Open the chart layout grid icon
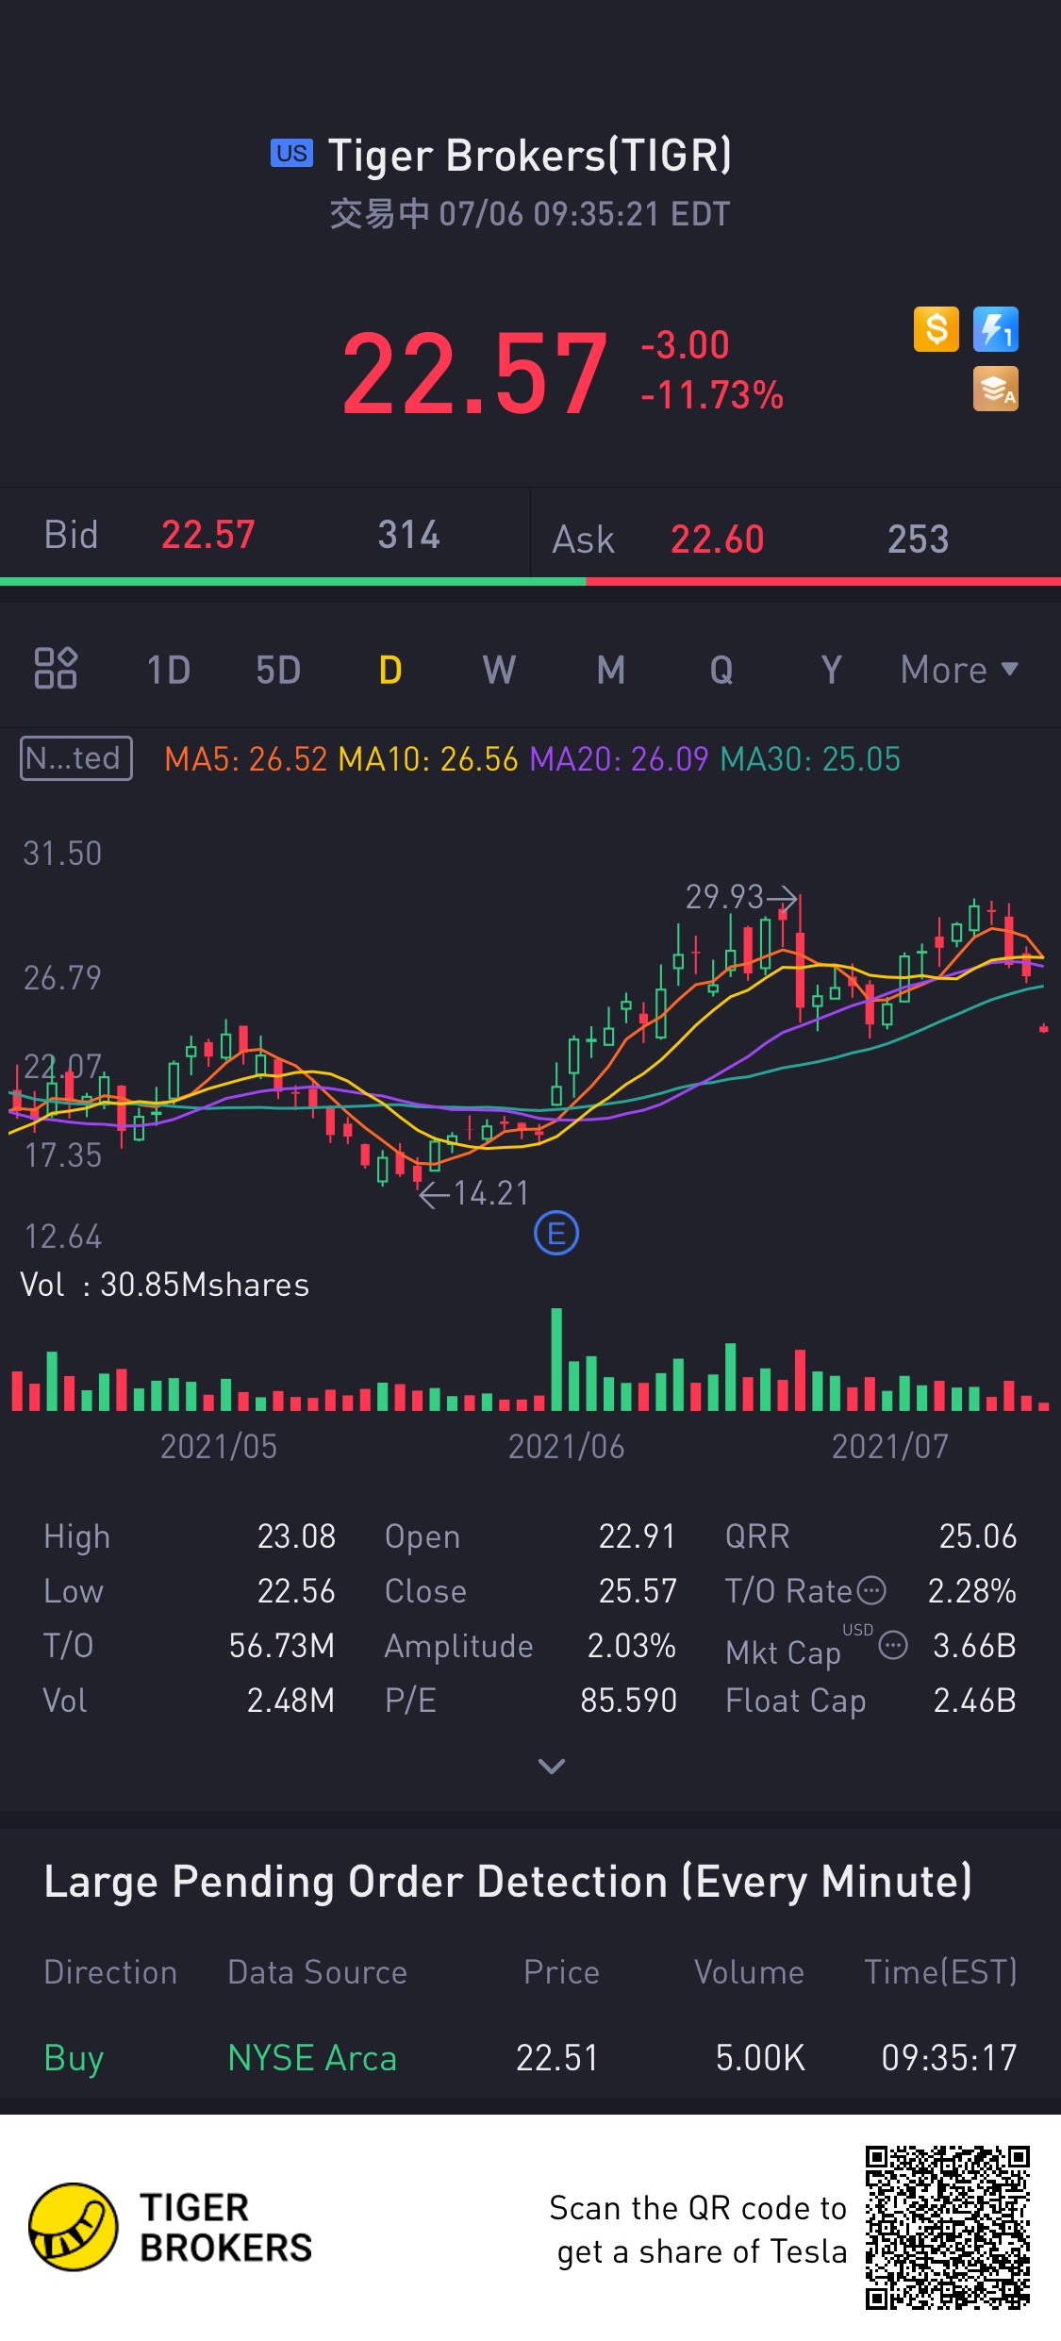 (x=56, y=669)
